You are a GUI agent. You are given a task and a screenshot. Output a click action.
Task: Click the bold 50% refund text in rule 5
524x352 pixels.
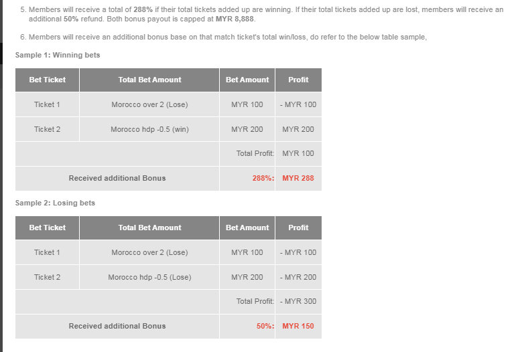pyautogui.click(x=72, y=19)
